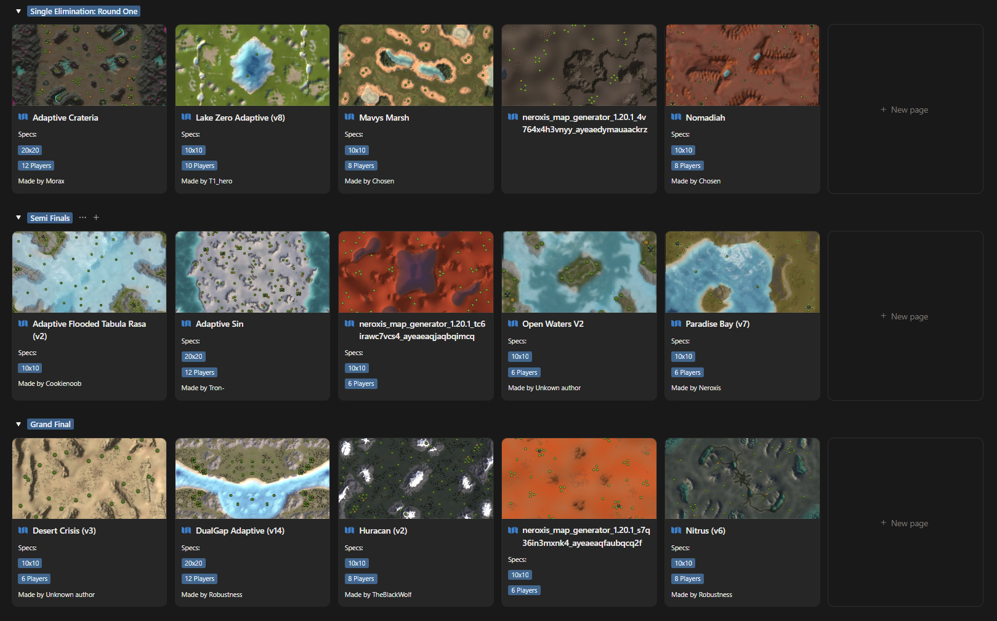
Task: Click the 6 Players tag on Open Waters V2
Action: [x=524, y=372]
